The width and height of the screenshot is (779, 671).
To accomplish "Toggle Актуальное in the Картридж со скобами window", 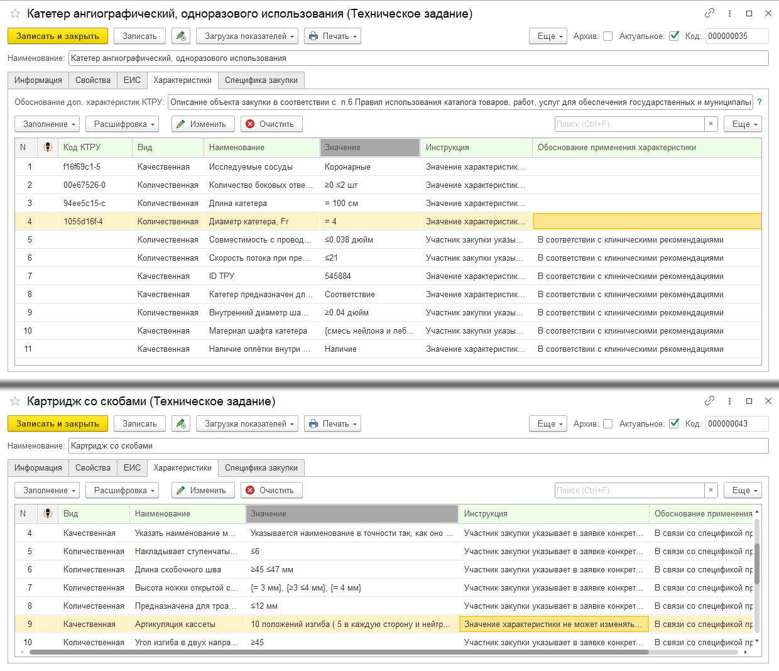I will [674, 424].
